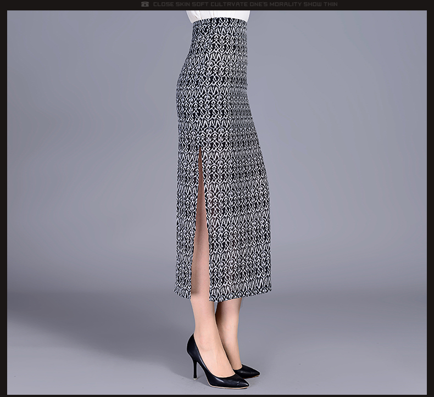Click the white top above the skirt
This screenshot has height=397, width=434.
tap(218, 16)
